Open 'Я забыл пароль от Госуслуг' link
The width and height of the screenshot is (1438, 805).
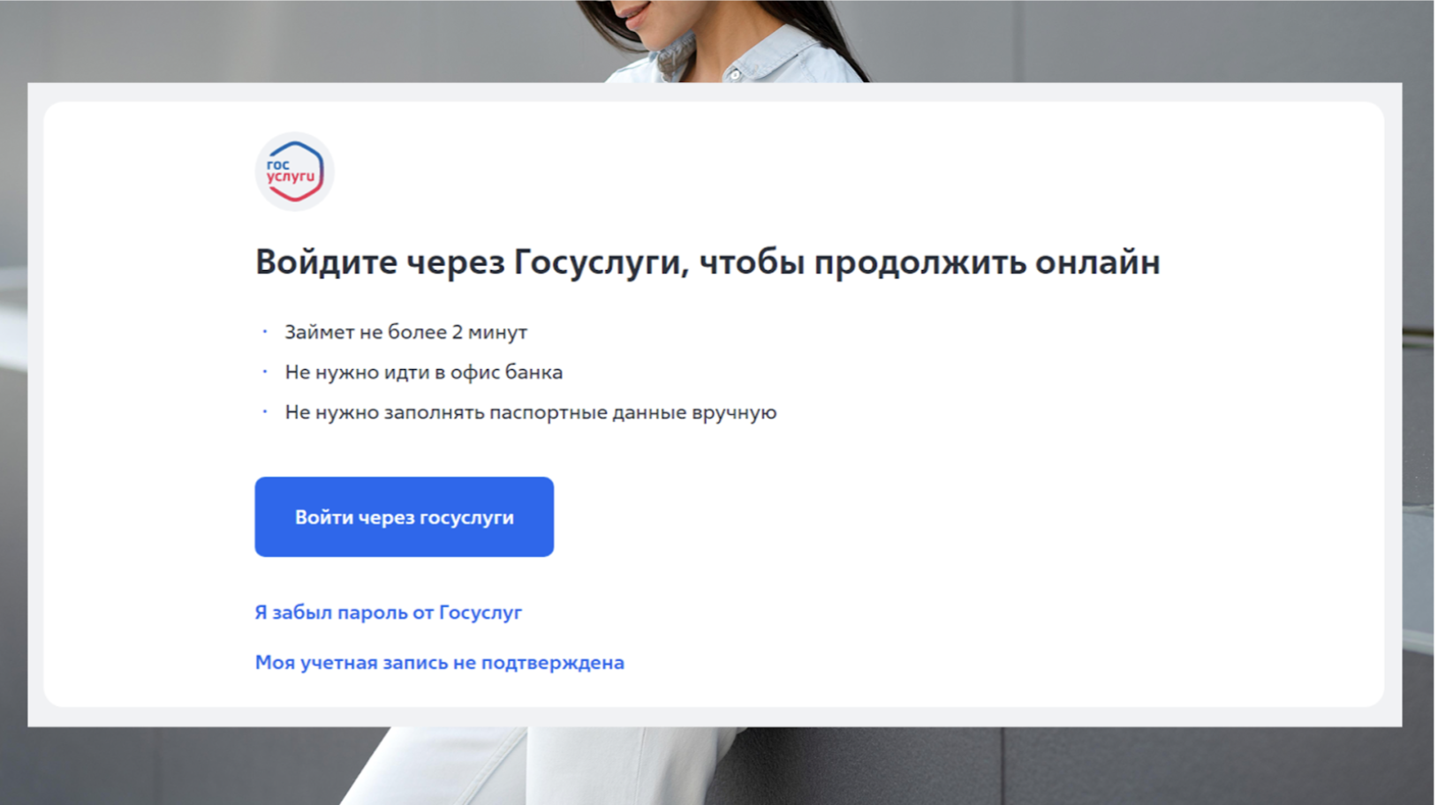(x=388, y=612)
